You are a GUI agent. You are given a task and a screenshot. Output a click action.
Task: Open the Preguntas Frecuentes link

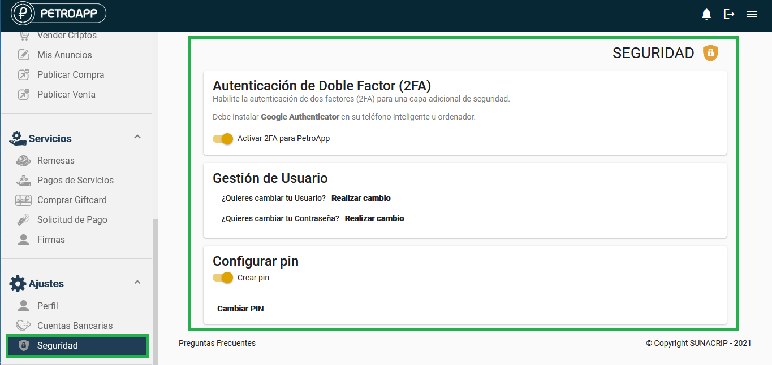pos(217,343)
